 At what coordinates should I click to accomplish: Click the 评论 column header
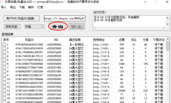(x=133, y=40)
